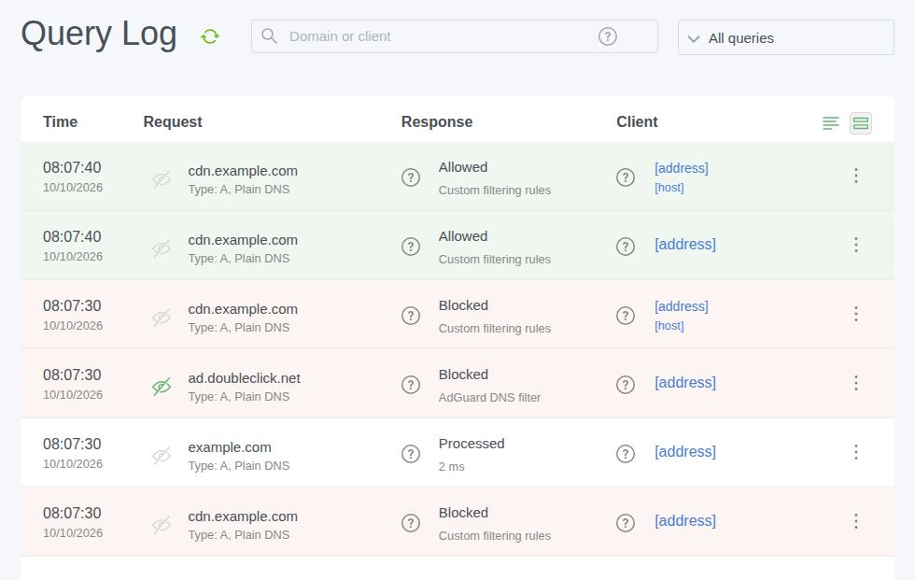
Task: Click the eye icon beside example.com request
Action: tap(162, 455)
